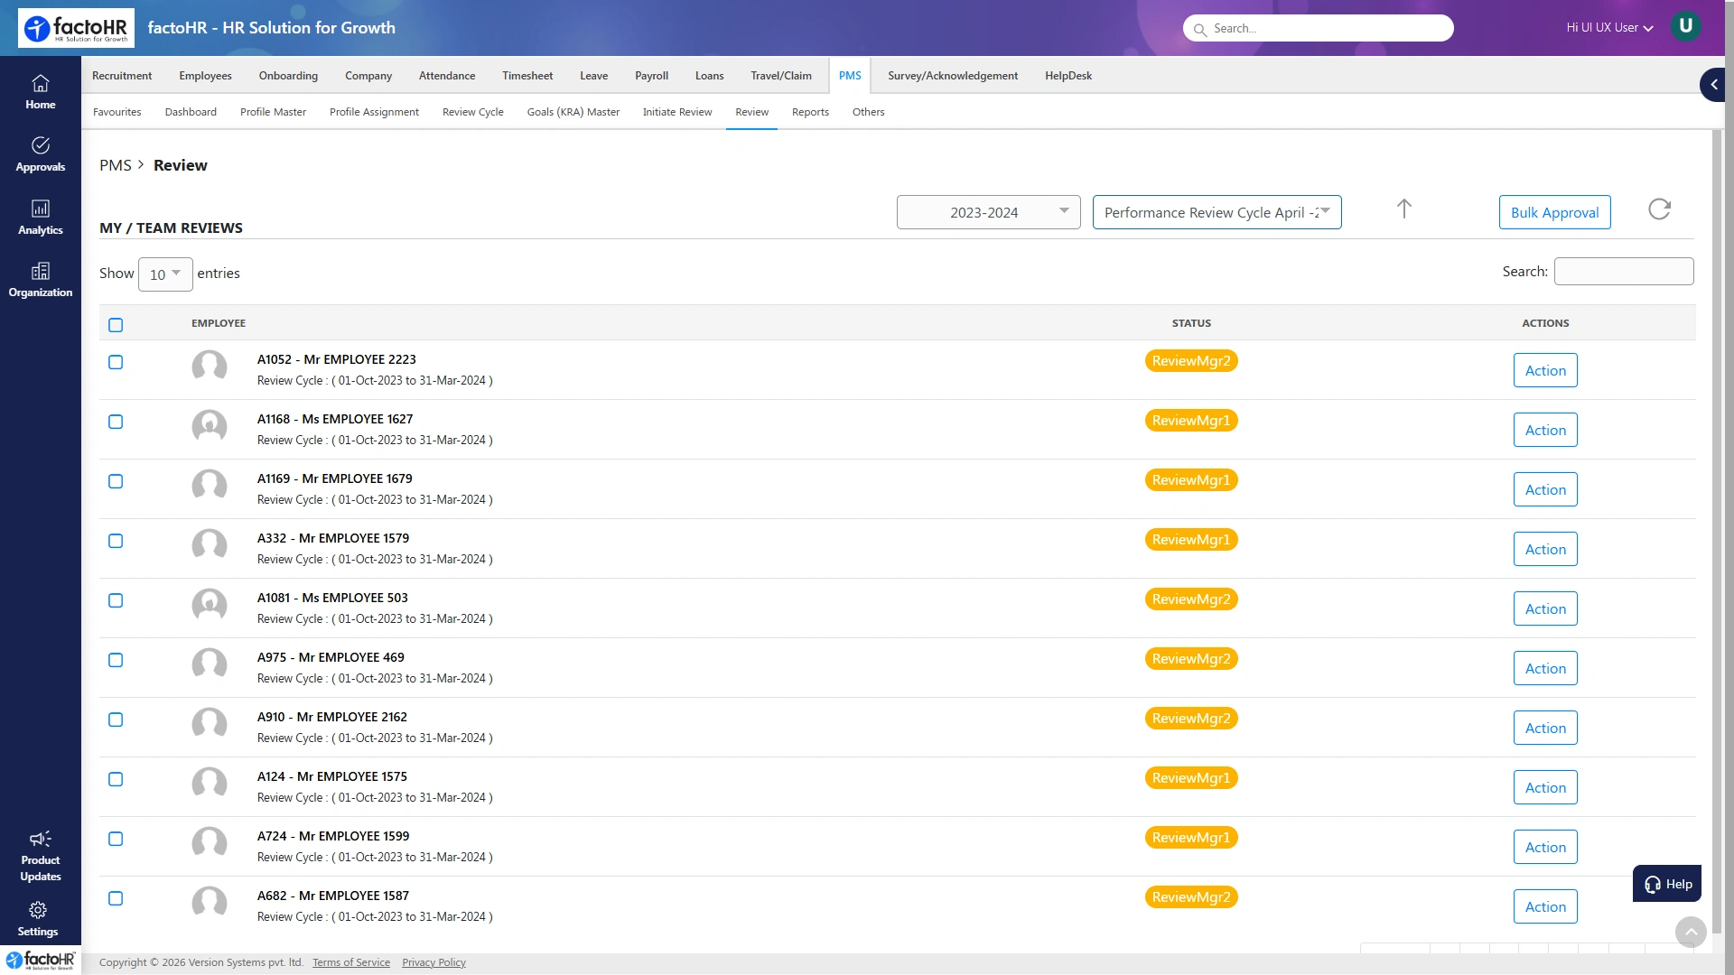Toggle the select-all checkbox in header
This screenshot has height=975, width=1734.
pyautogui.click(x=116, y=325)
